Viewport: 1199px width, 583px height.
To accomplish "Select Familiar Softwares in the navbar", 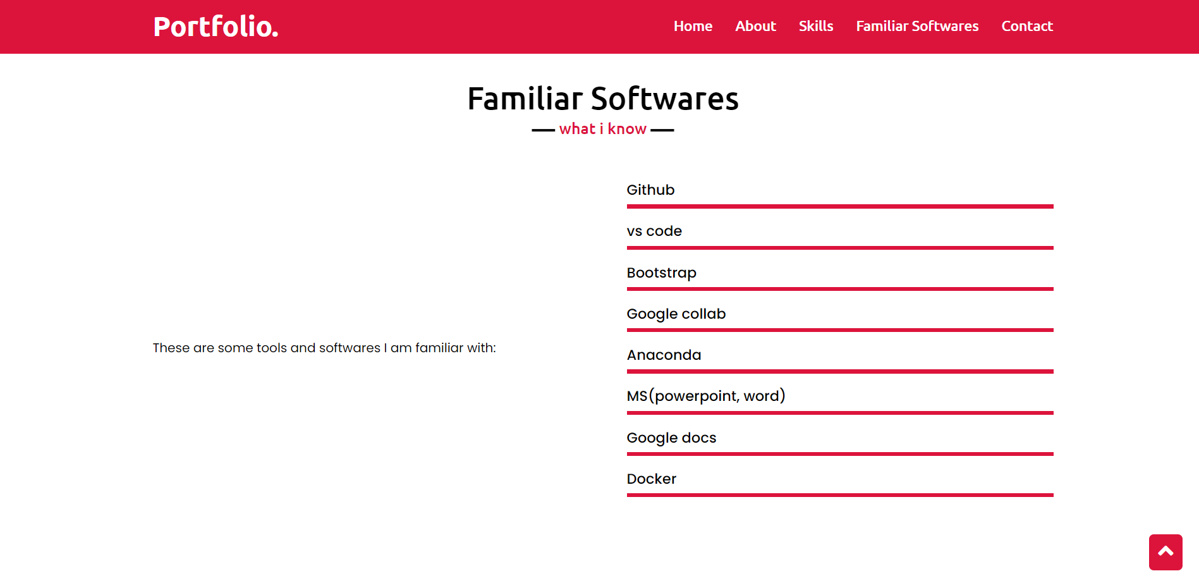I will (x=917, y=26).
